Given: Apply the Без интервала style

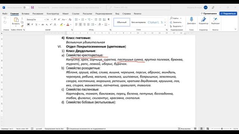Looking at the screenshot, I should coord(139,22).
